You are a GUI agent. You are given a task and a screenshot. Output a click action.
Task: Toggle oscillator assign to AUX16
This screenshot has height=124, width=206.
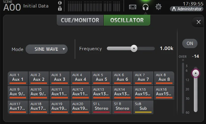164,93
